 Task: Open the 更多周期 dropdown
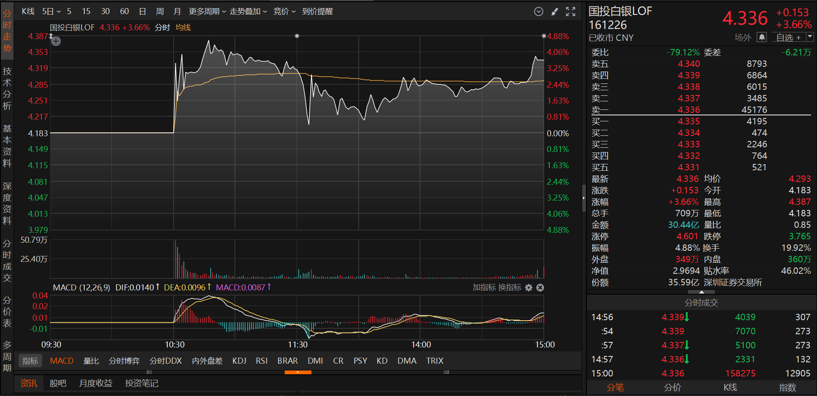coord(207,11)
